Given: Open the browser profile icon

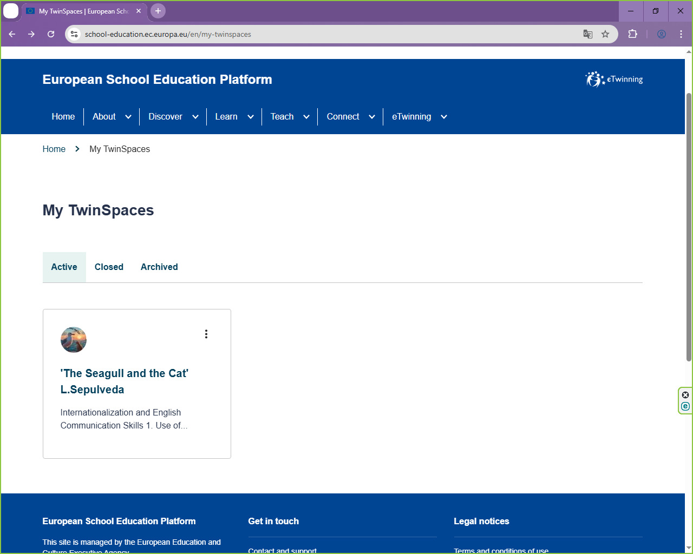Looking at the screenshot, I should (x=662, y=34).
